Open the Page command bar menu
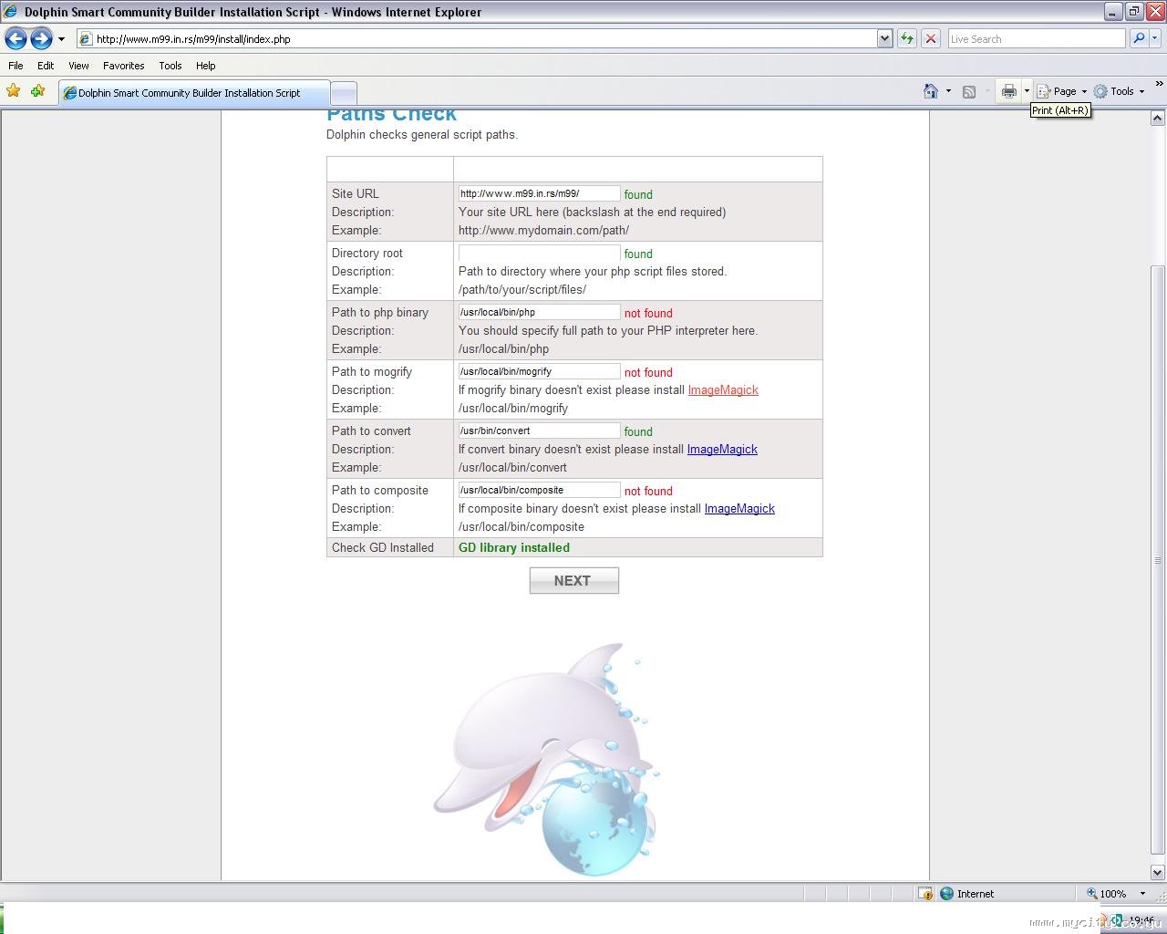The height and width of the screenshot is (934, 1167). [x=1062, y=91]
